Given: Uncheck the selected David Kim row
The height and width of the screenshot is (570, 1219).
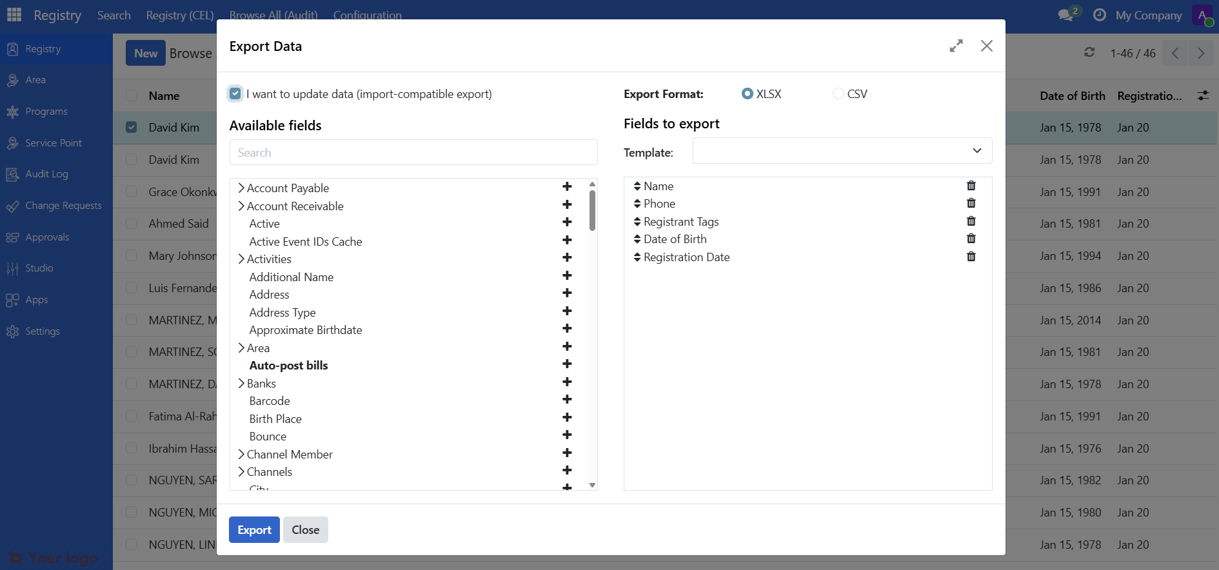Looking at the screenshot, I should (x=132, y=127).
